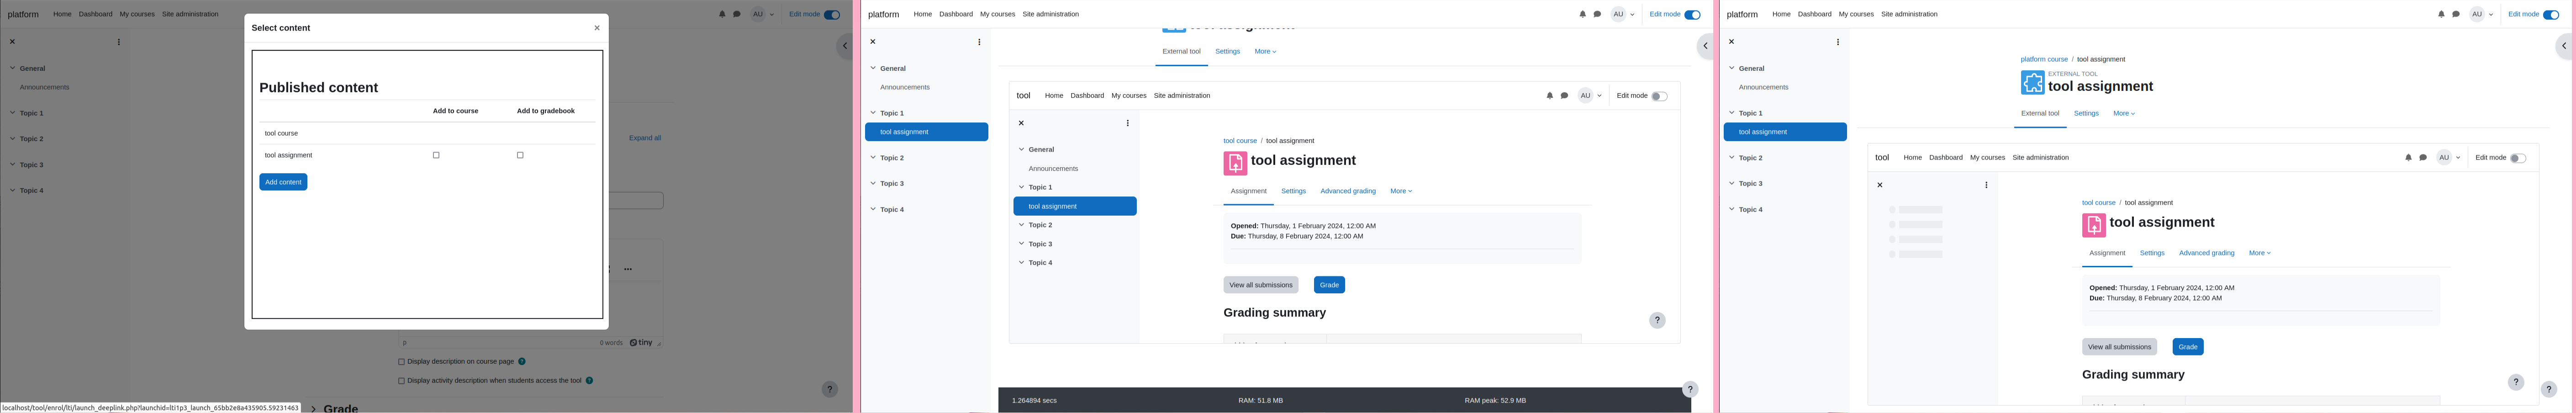Open More dropdown beside External tool Settings in middle window
The height and width of the screenshot is (413, 2576).
(x=1265, y=51)
